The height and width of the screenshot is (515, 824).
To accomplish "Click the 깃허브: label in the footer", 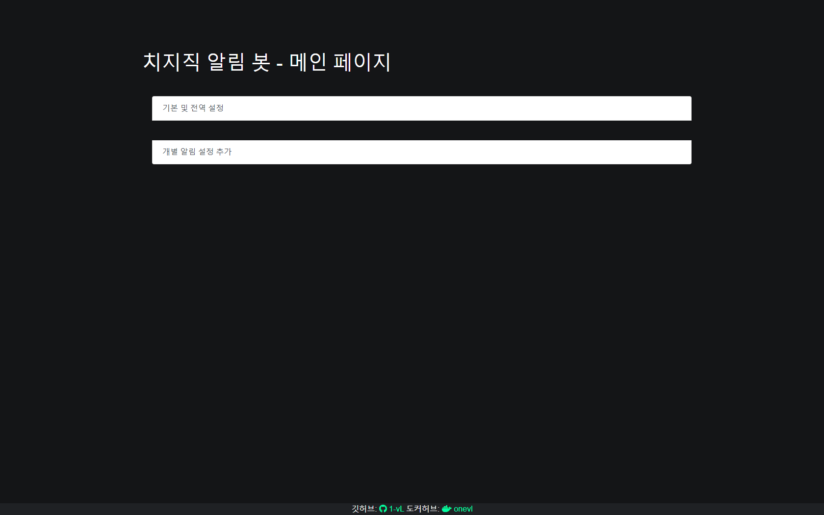I will 364,509.
